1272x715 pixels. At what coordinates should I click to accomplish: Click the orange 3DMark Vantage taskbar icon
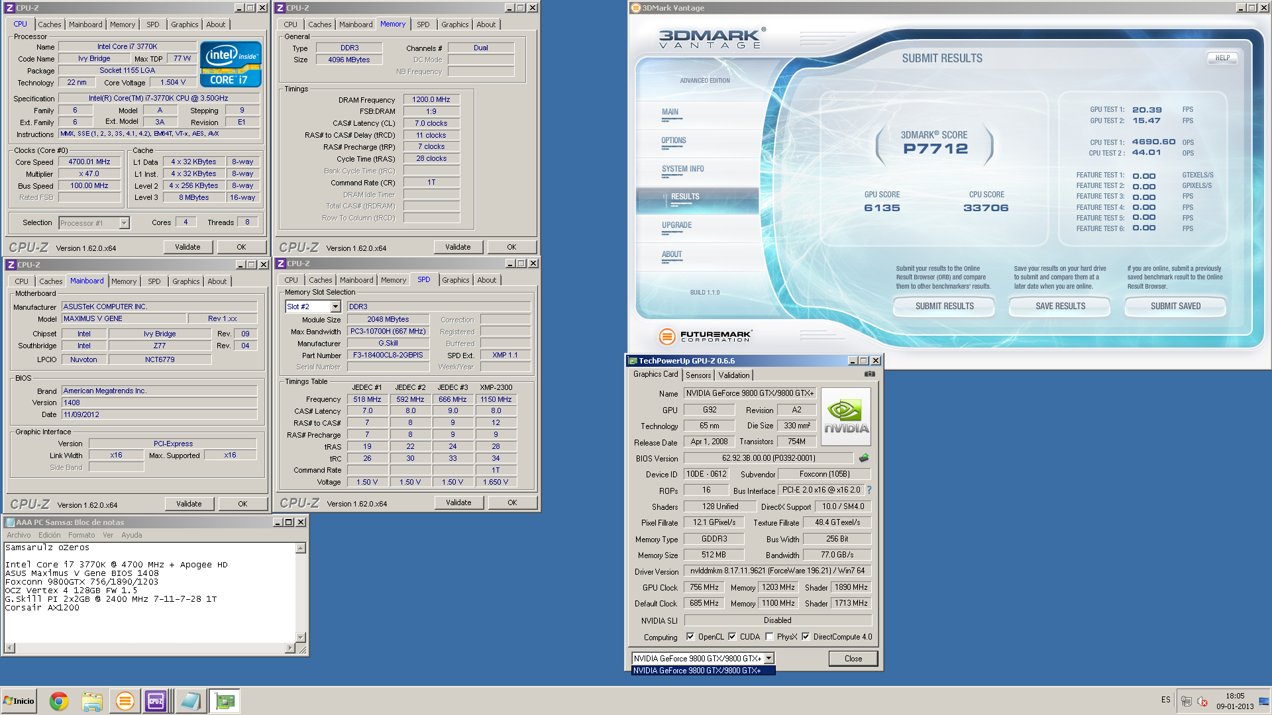[x=125, y=701]
